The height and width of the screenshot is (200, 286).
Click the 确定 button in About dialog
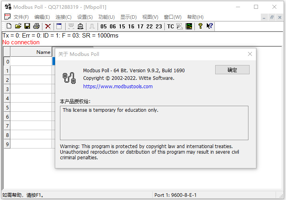coord(232,70)
